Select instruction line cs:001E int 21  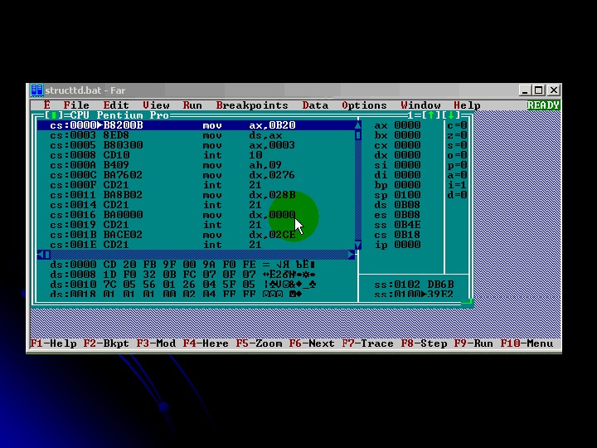click(196, 245)
